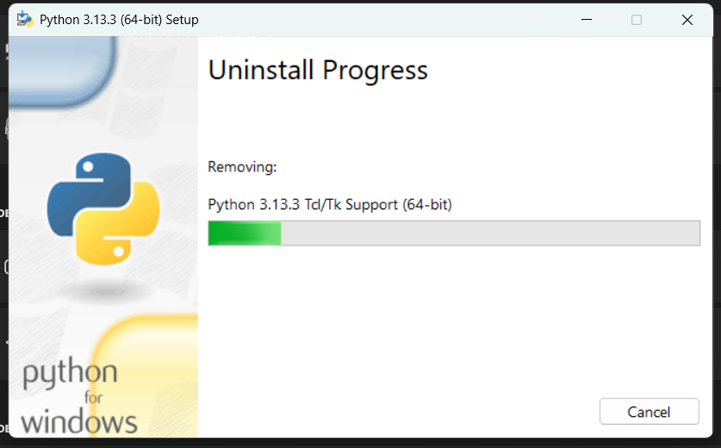The height and width of the screenshot is (448, 721).
Task: Close the Python Setup window
Action: point(687,20)
